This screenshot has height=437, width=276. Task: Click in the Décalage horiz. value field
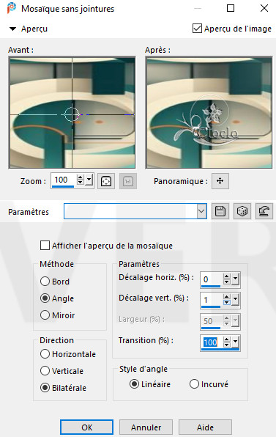(x=212, y=279)
